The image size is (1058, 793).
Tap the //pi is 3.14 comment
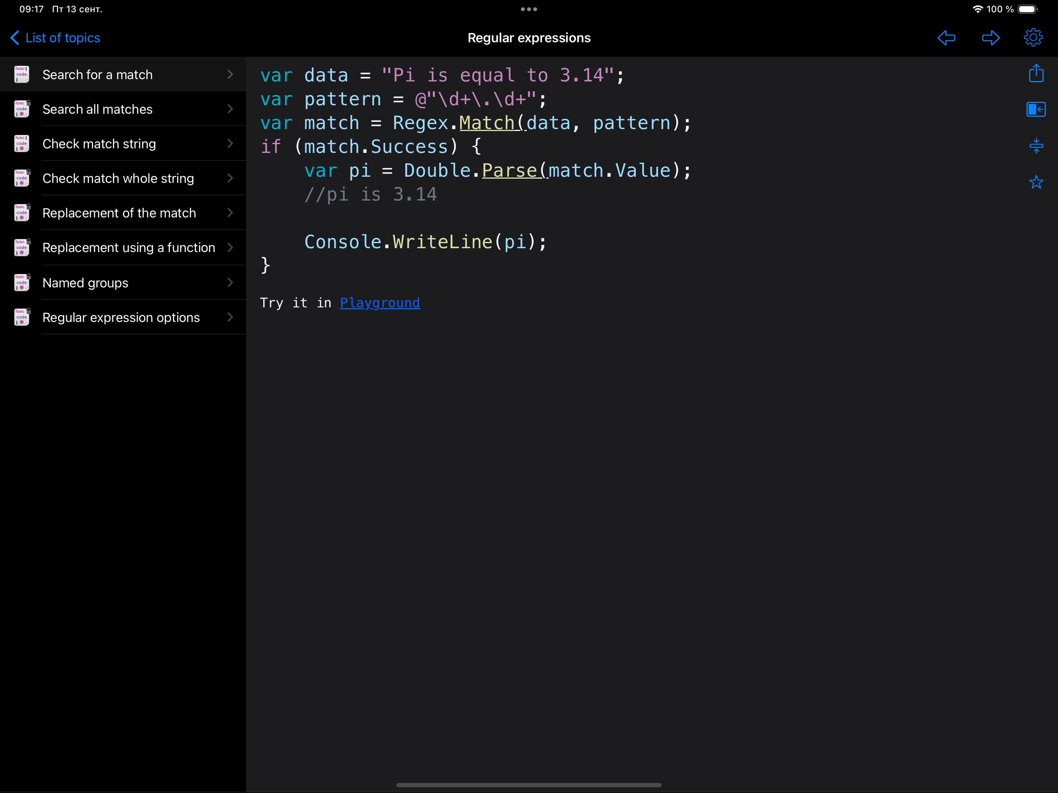pyautogui.click(x=371, y=194)
